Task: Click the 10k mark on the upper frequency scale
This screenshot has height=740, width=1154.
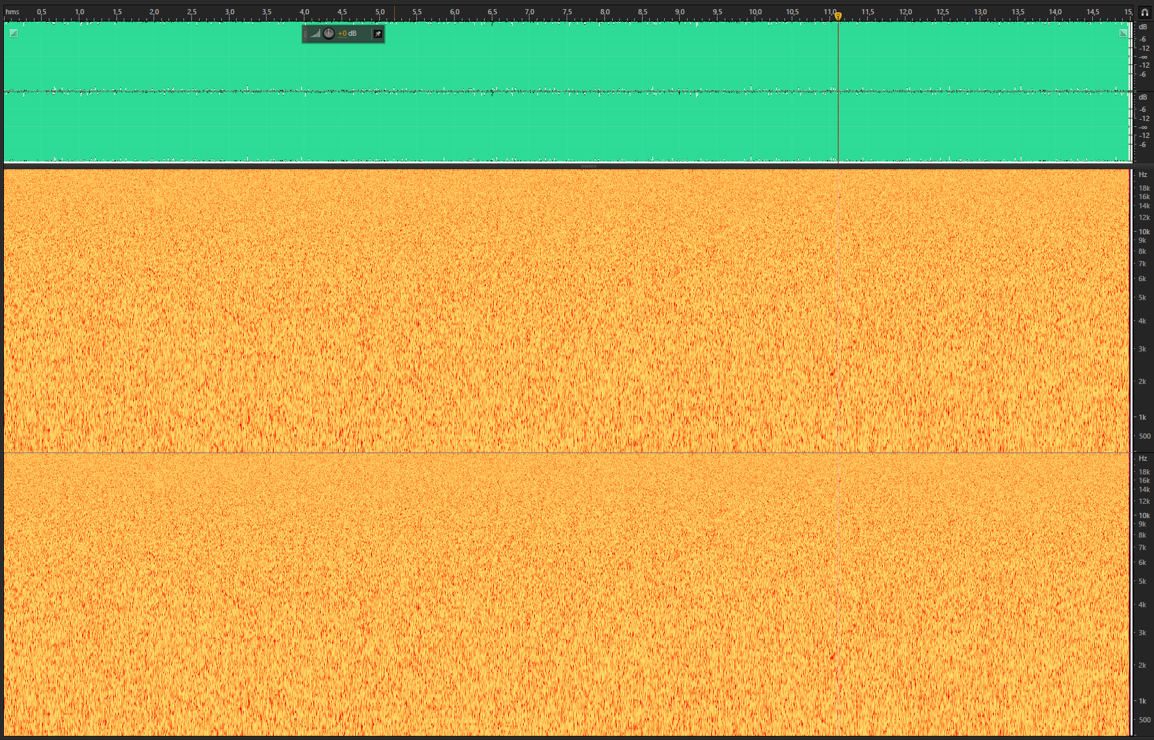Action: point(1144,232)
